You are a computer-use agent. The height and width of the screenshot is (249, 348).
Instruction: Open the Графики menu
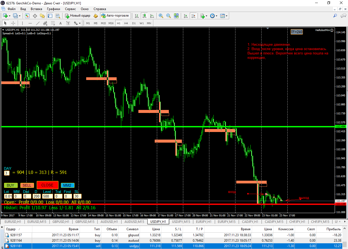[x=54, y=9]
